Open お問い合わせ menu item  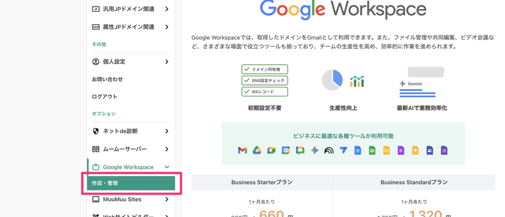(107, 79)
